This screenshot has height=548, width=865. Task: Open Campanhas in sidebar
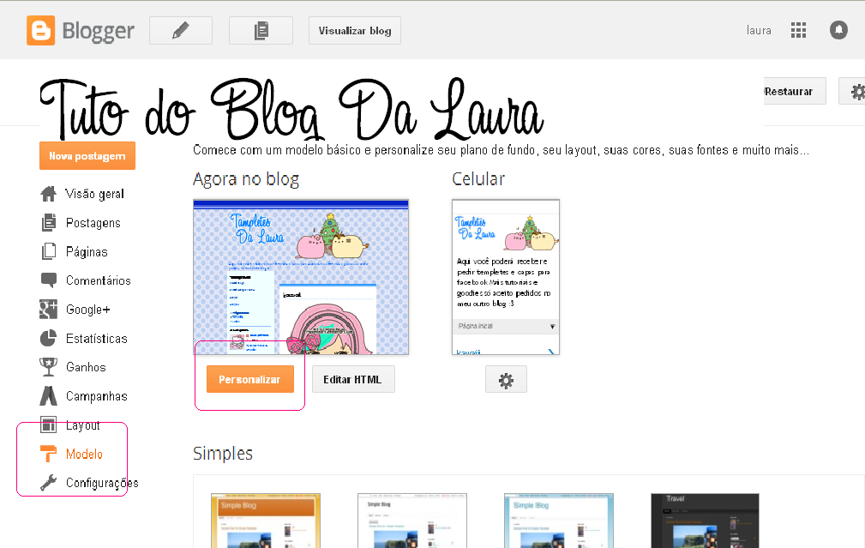pos(97,396)
